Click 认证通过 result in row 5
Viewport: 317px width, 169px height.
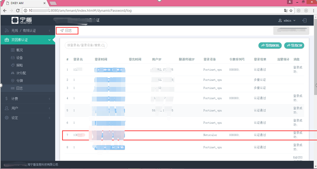pyautogui.click(x=260, y=111)
